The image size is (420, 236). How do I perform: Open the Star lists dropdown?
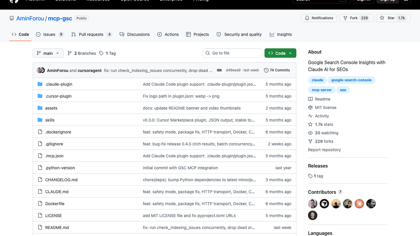coord(393,18)
